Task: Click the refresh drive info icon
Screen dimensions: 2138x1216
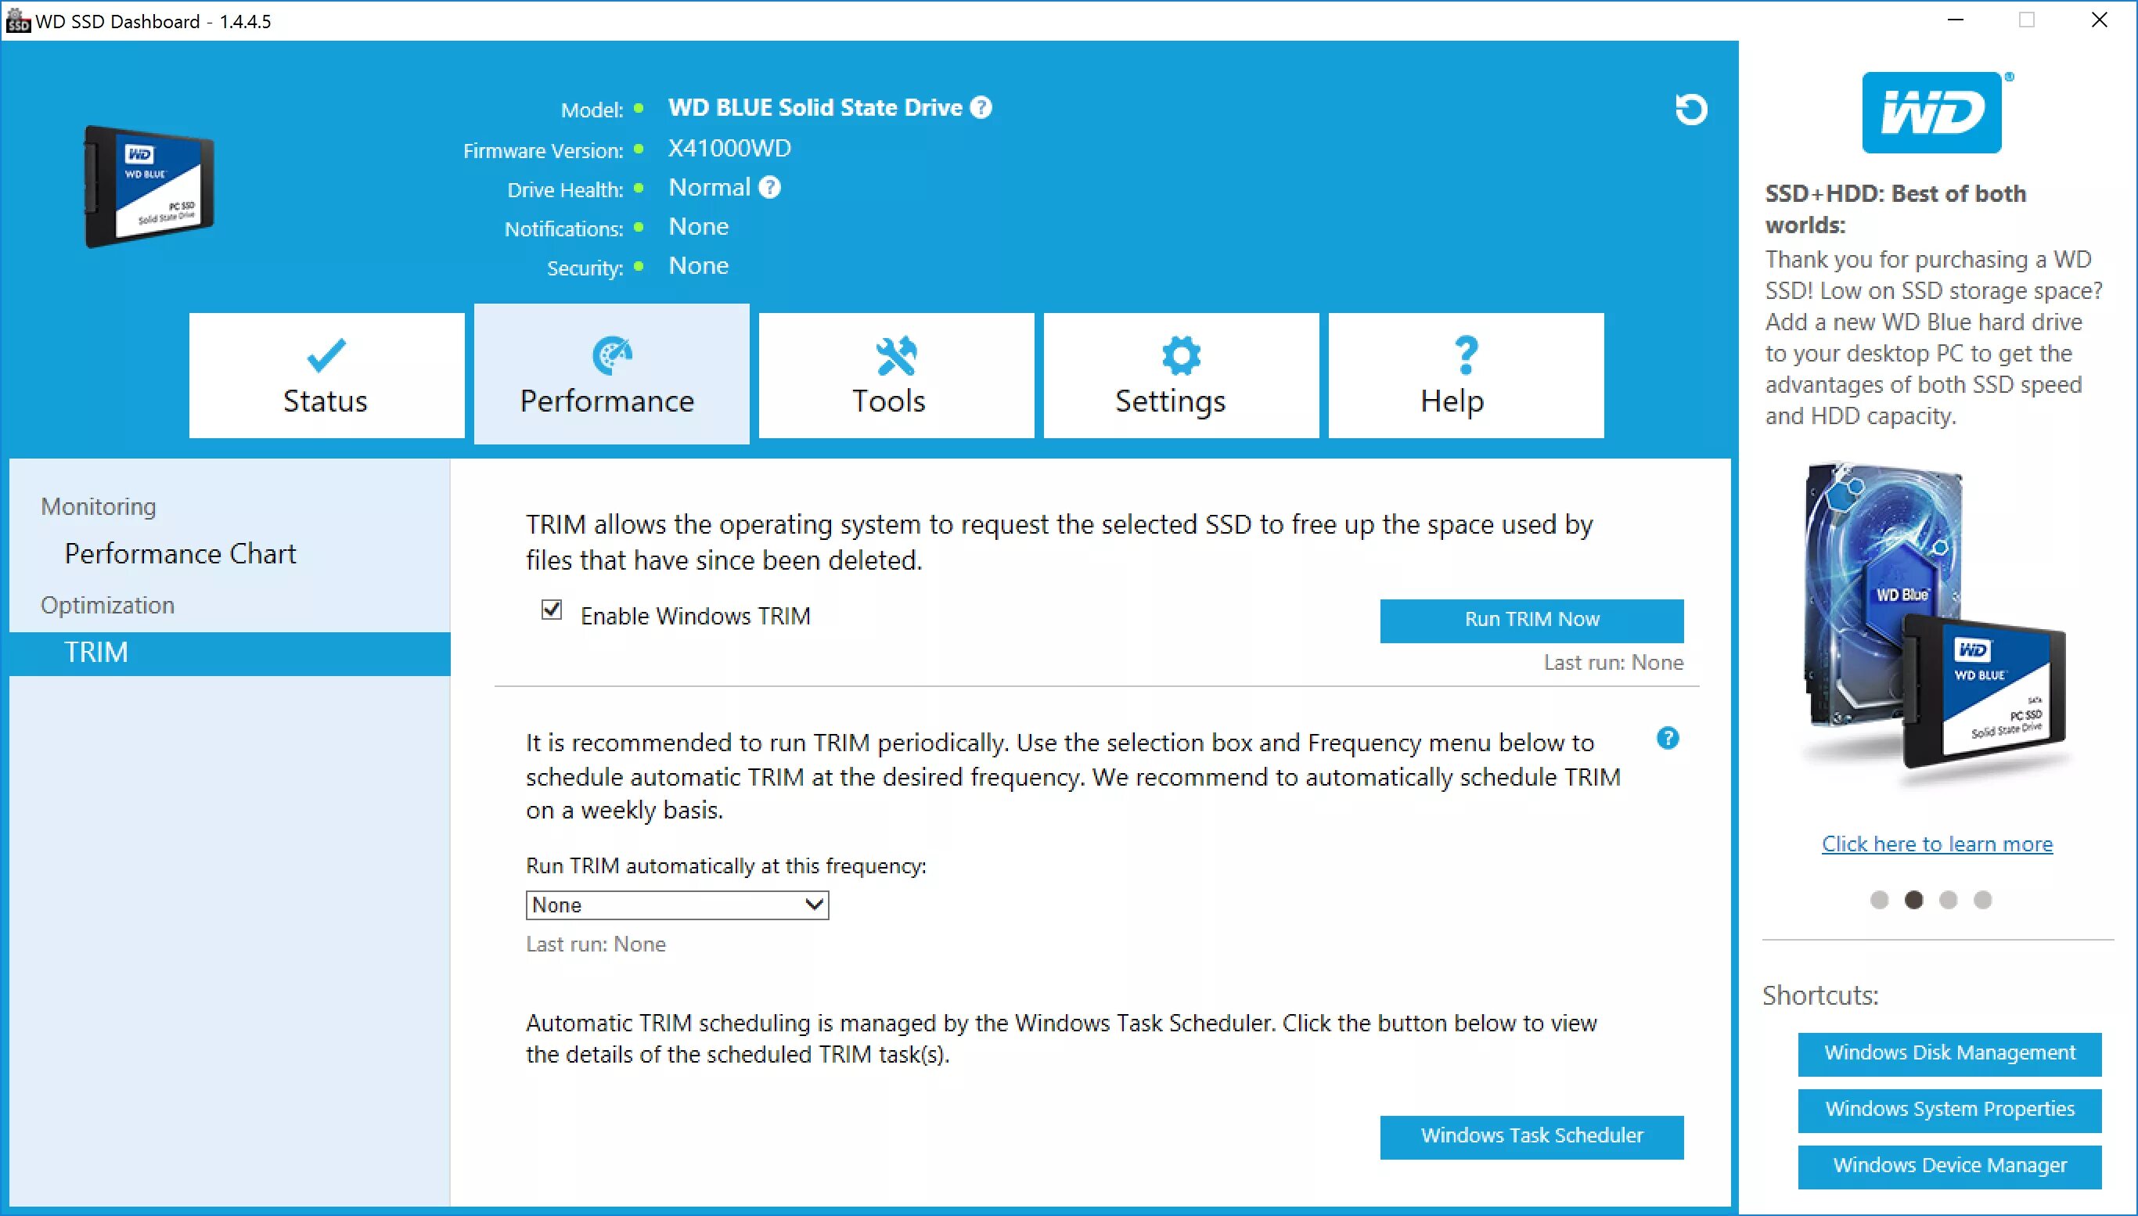Action: click(x=1691, y=110)
